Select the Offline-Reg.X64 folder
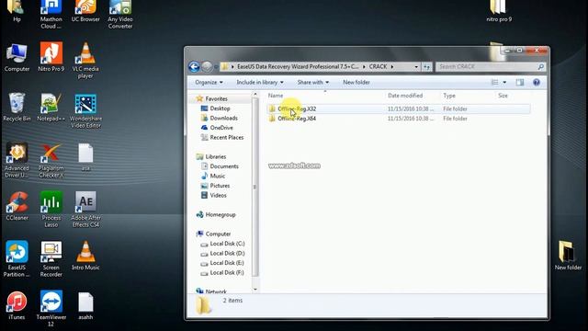Screen dimensions: 588x331 click(x=398, y=119)
